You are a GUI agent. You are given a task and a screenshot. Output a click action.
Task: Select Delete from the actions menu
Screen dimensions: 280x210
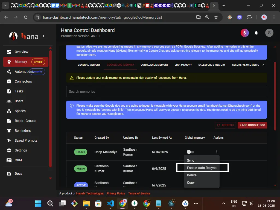[x=202, y=175]
